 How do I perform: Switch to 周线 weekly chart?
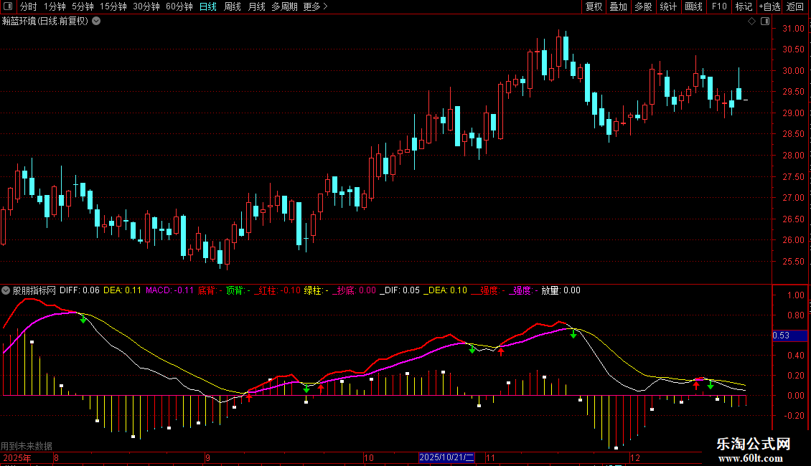[233, 6]
